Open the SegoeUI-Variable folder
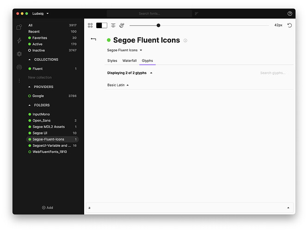This screenshot has width=308, height=231. pyautogui.click(x=52, y=146)
